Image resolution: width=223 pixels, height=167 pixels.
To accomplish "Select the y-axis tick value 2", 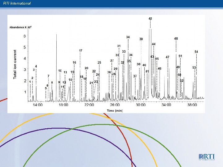I will [x=25, y=81].
